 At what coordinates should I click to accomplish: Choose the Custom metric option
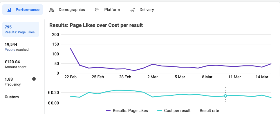point(12,97)
